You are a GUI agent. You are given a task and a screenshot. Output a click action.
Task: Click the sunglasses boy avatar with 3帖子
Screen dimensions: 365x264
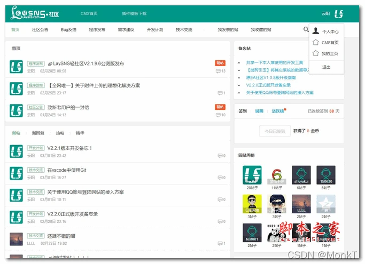click(276, 204)
